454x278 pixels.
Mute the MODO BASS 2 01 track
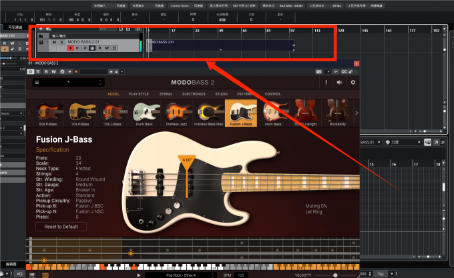pyautogui.click(x=54, y=42)
